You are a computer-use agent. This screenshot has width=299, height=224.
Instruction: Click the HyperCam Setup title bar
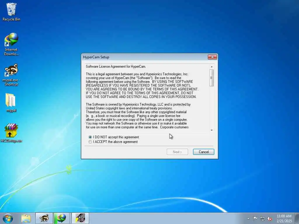(145, 57)
